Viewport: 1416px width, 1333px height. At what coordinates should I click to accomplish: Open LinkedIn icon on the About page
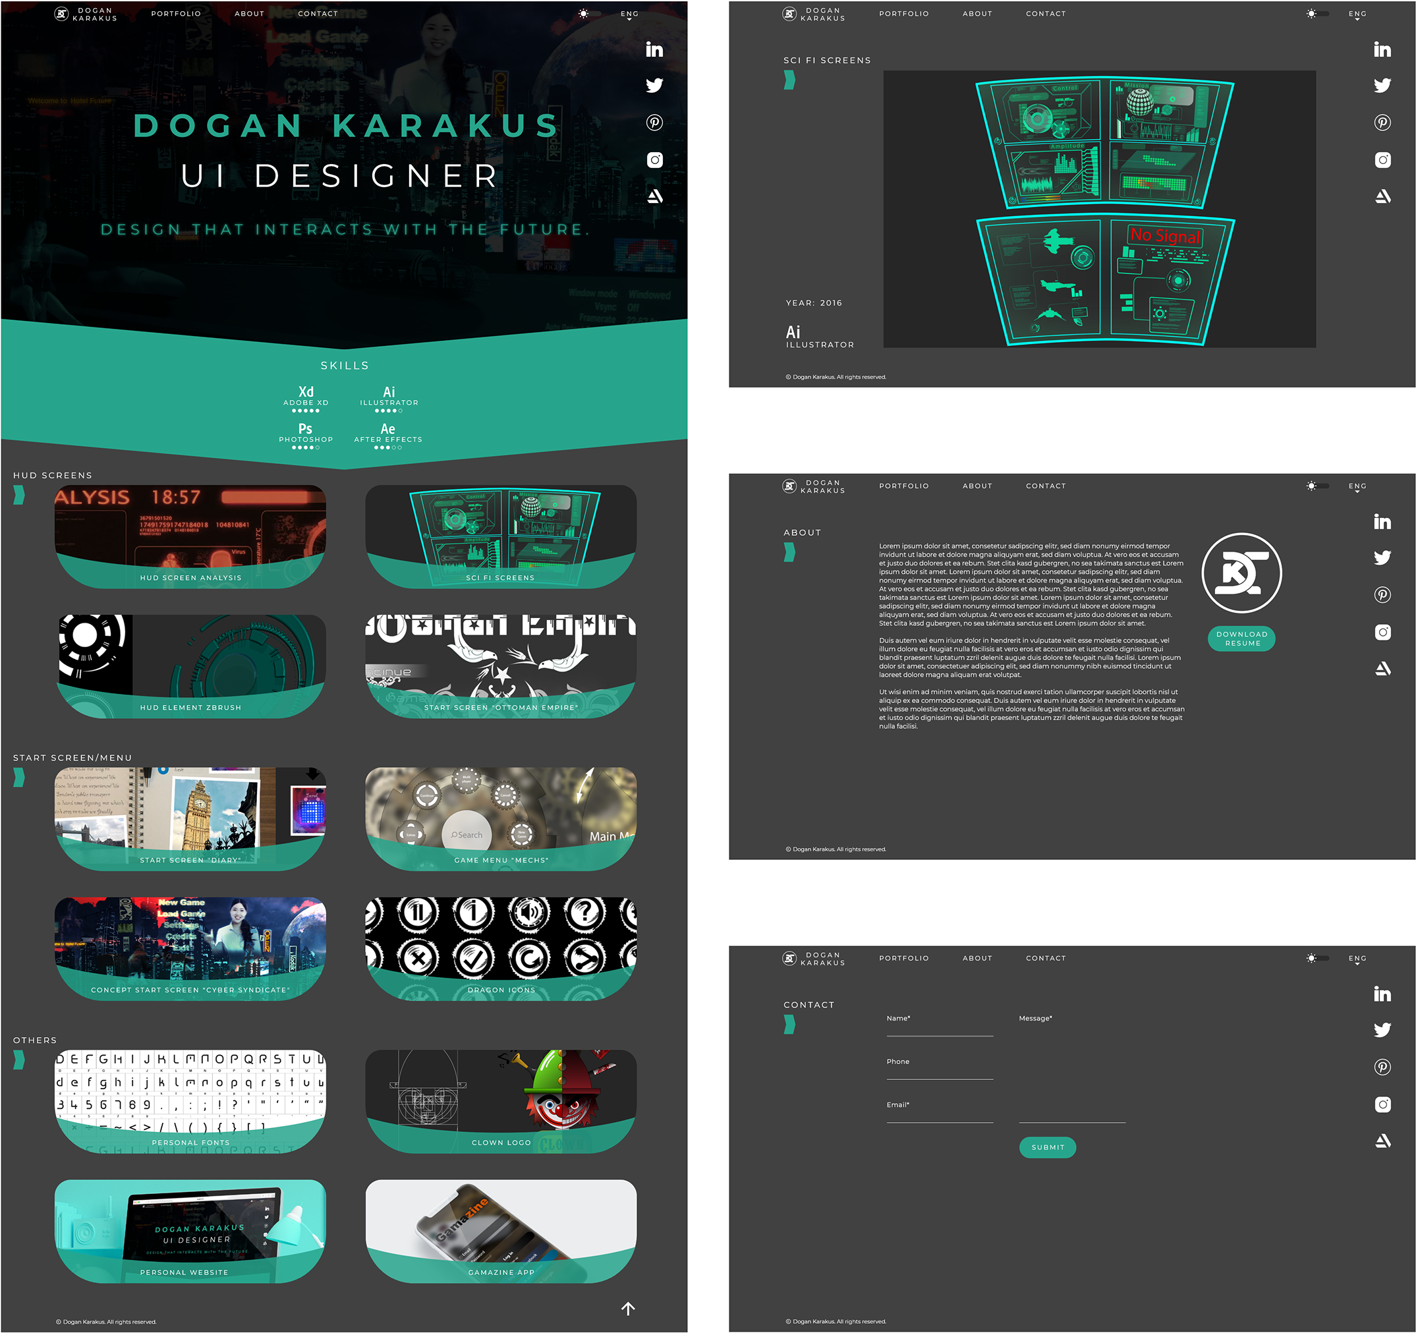1382,521
